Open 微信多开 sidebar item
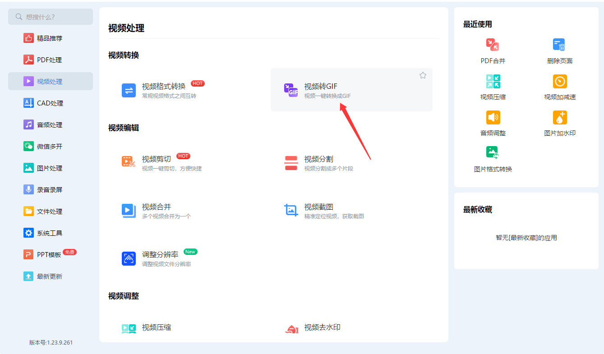This screenshot has width=604, height=354. (51, 147)
